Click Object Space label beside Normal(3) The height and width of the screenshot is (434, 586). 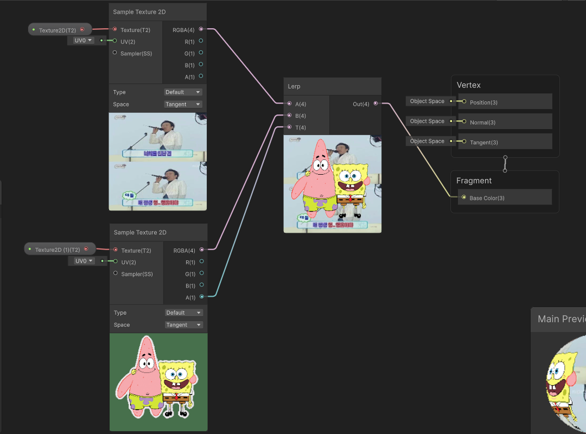click(427, 121)
